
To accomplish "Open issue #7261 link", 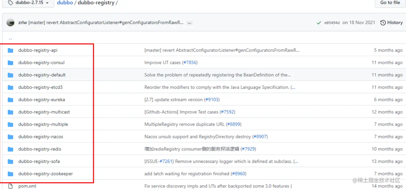I will coord(166,161).
